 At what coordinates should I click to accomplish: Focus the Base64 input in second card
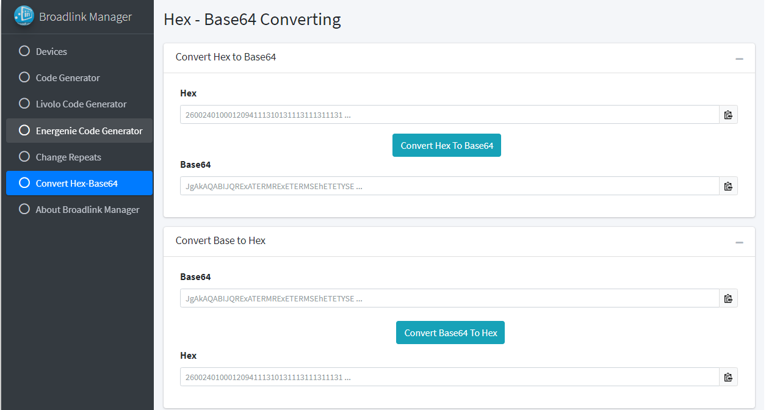point(450,298)
